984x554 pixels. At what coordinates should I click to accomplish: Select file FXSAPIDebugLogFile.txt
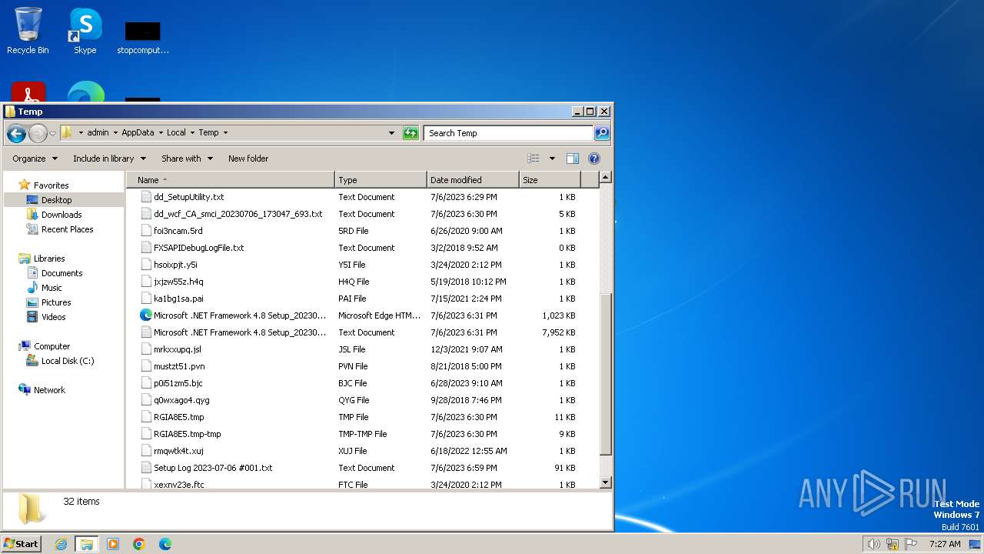coord(198,248)
